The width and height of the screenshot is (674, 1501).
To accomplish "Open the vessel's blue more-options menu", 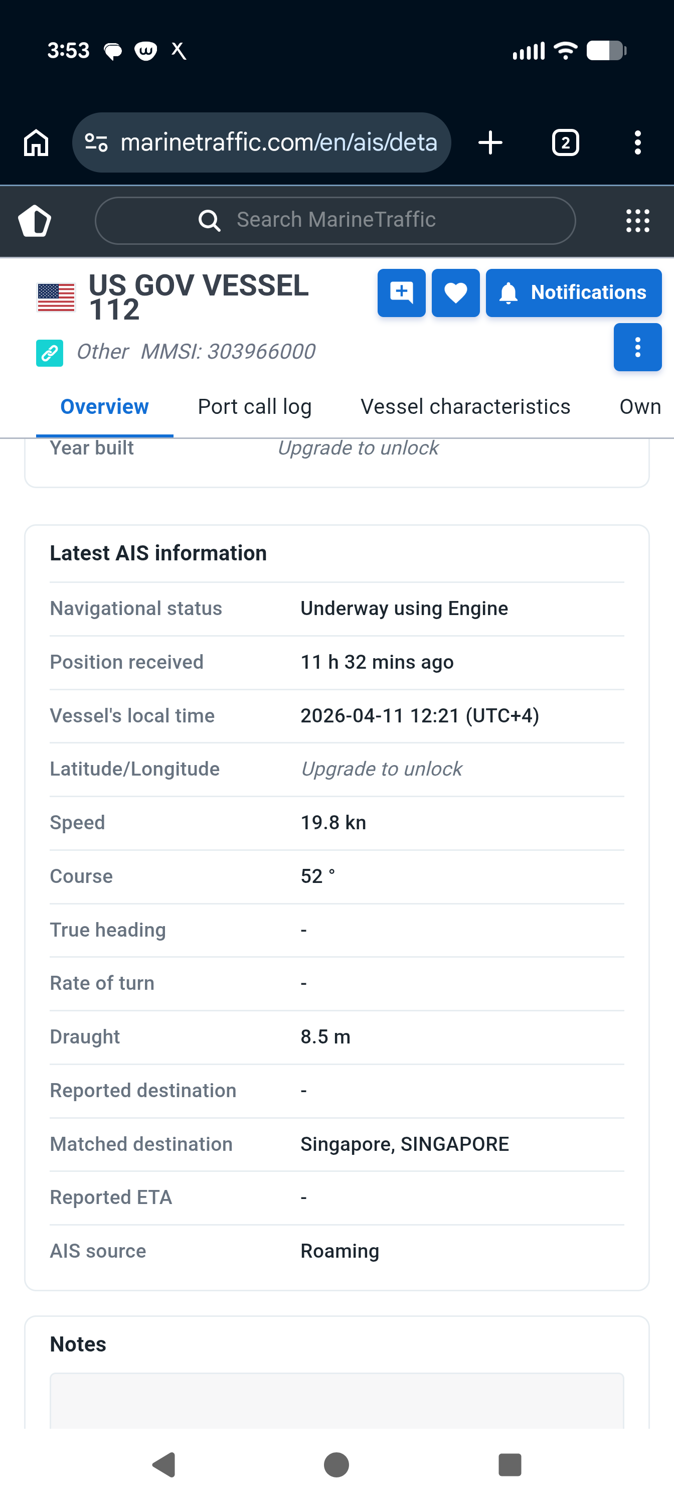I will click(637, 347).
